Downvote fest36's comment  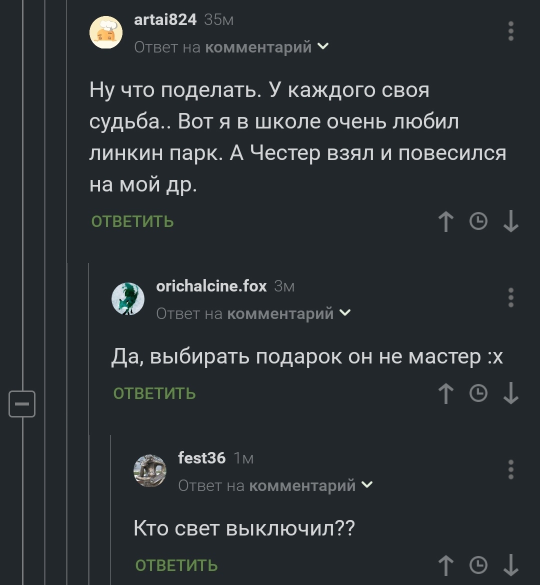point(510,565)
